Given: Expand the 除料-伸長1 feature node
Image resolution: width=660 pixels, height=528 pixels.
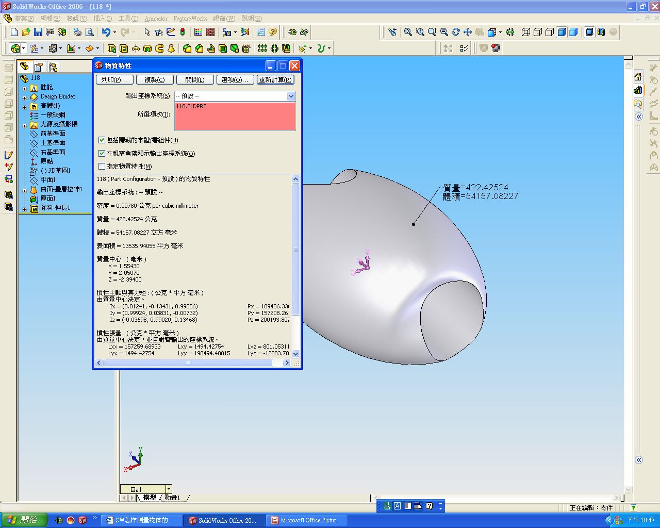Looking at the screenshot, I should click(24, 209).
